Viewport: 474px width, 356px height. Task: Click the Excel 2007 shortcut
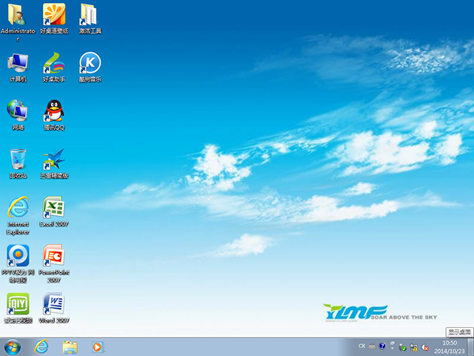pos(54,208)
